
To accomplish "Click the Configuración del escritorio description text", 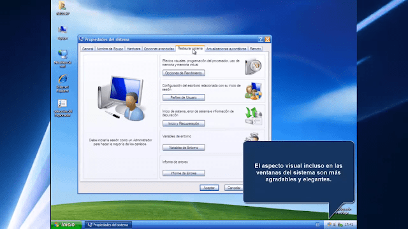I will coord(201,88).
